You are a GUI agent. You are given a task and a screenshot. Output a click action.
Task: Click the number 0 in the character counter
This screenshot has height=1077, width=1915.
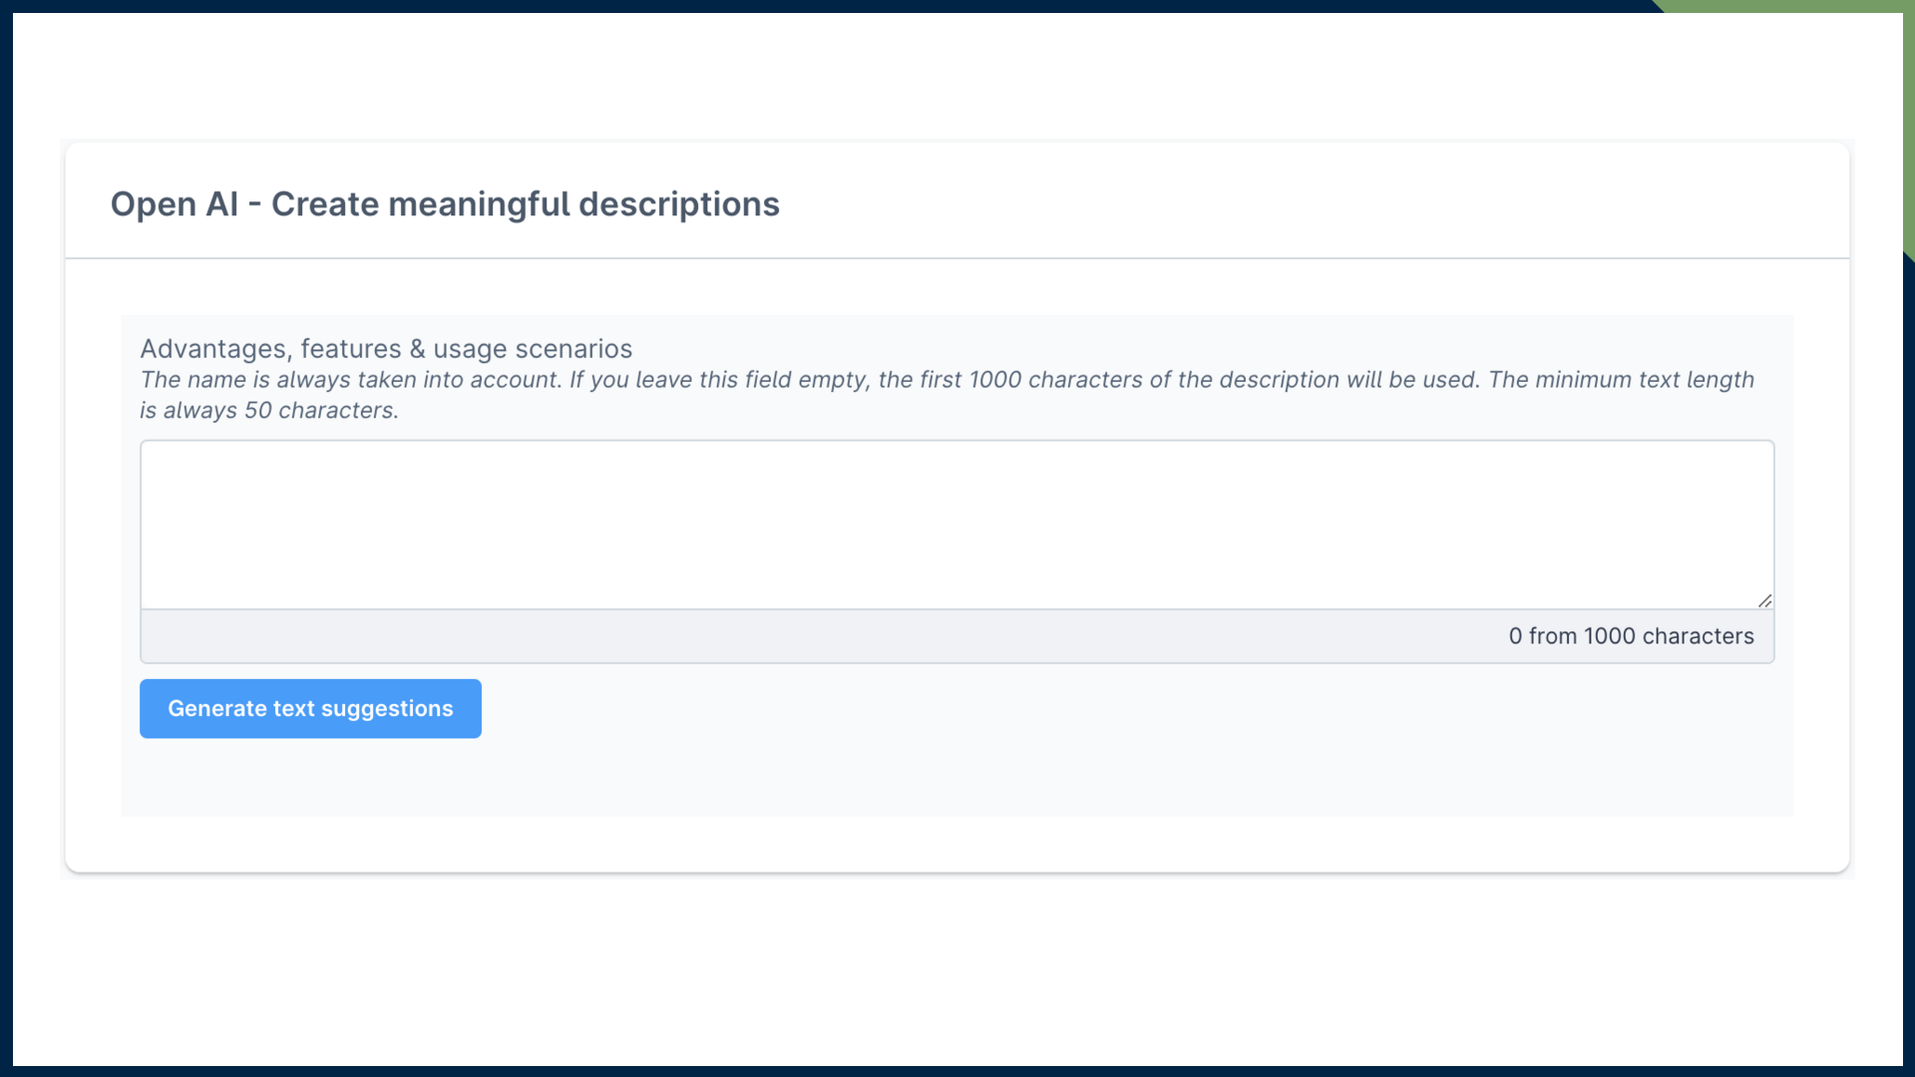click(x=1515, y=636)
